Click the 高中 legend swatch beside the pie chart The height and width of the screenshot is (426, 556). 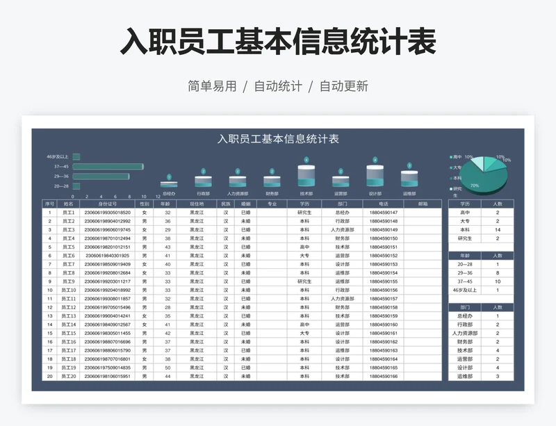451,157
